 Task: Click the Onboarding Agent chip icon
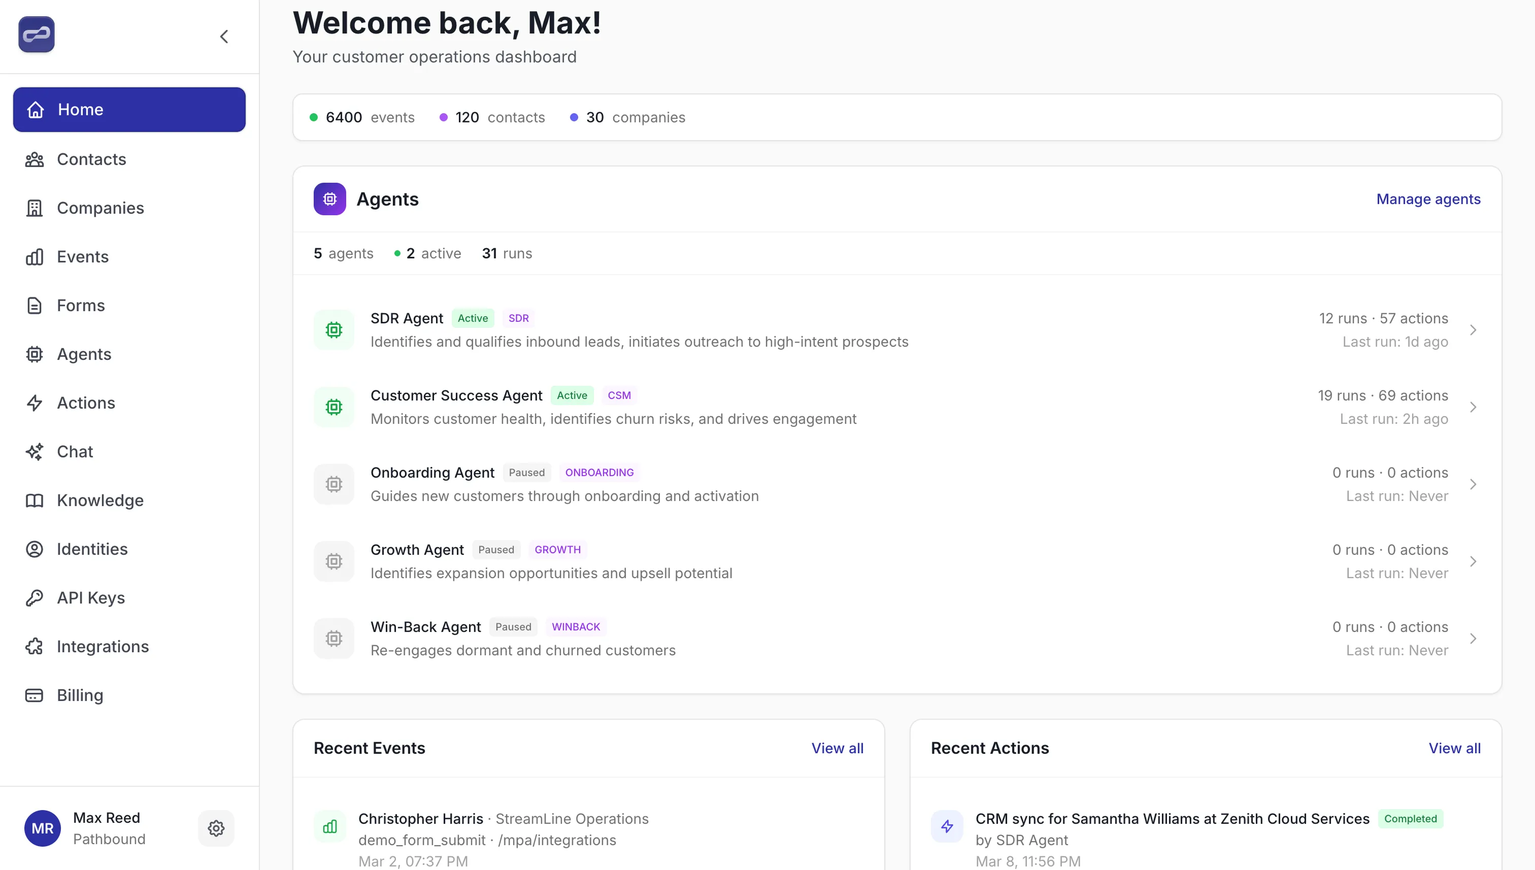(x=333, y=484)
